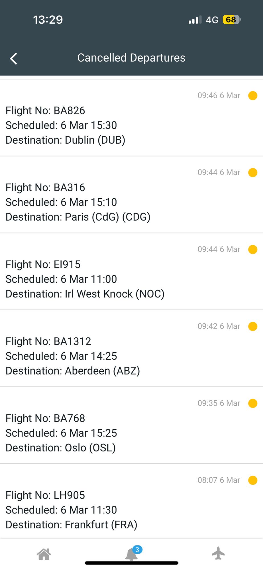Tap the yellow dot beside LH905
The image size is (263, 570).
(253, 480)
